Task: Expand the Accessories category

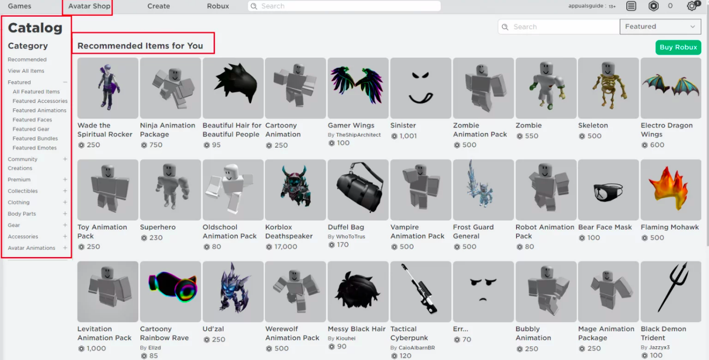Action: 65,236
